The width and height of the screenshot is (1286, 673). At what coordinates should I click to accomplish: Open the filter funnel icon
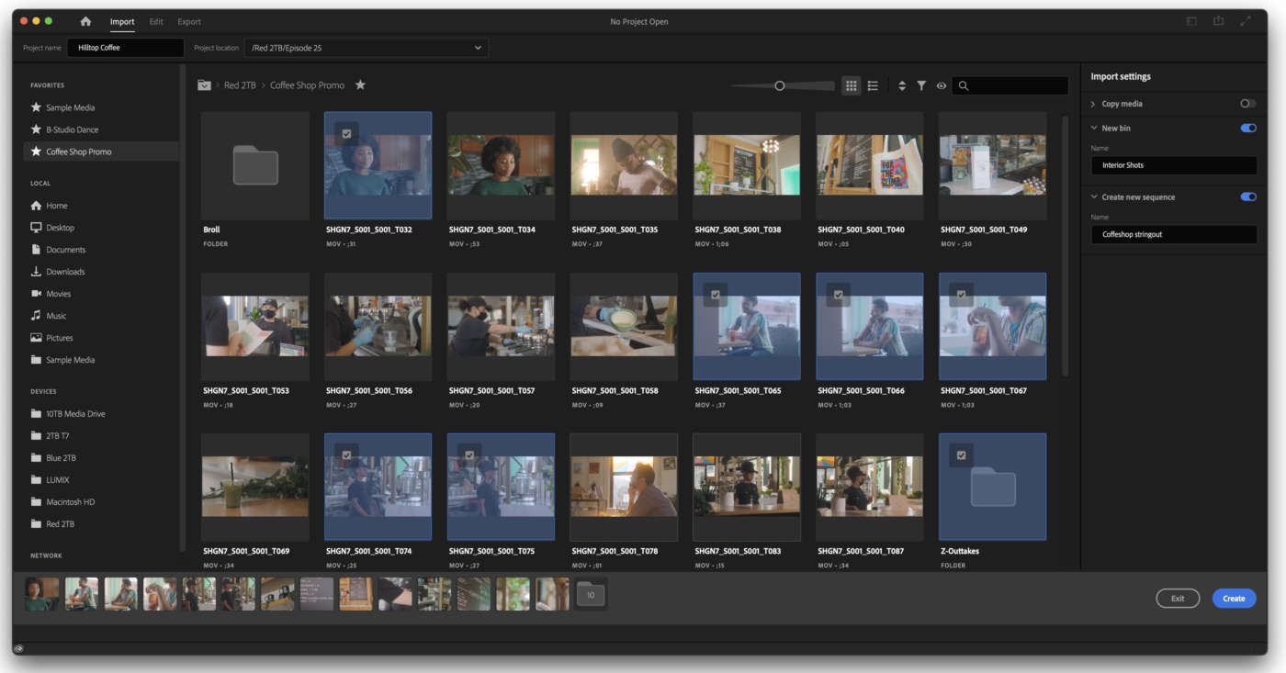pyautogui.click(x=921, y=85)
